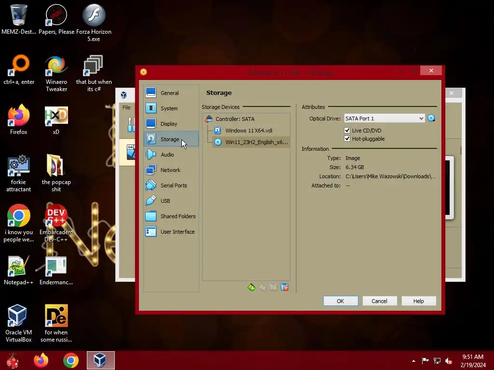Viewport: 494px width, 370px height.
Task: Click the Start button on taskbar
Action: (13, 360)
